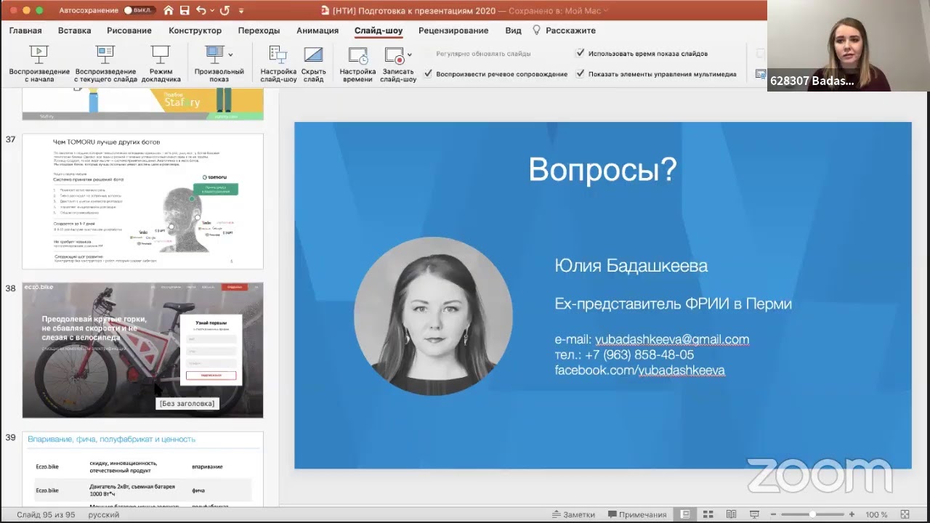This screenshot has width=930, height=523.
Task: Toggle 'Использовать время показа слайдов' checkbox
Action: pos(580,53)
